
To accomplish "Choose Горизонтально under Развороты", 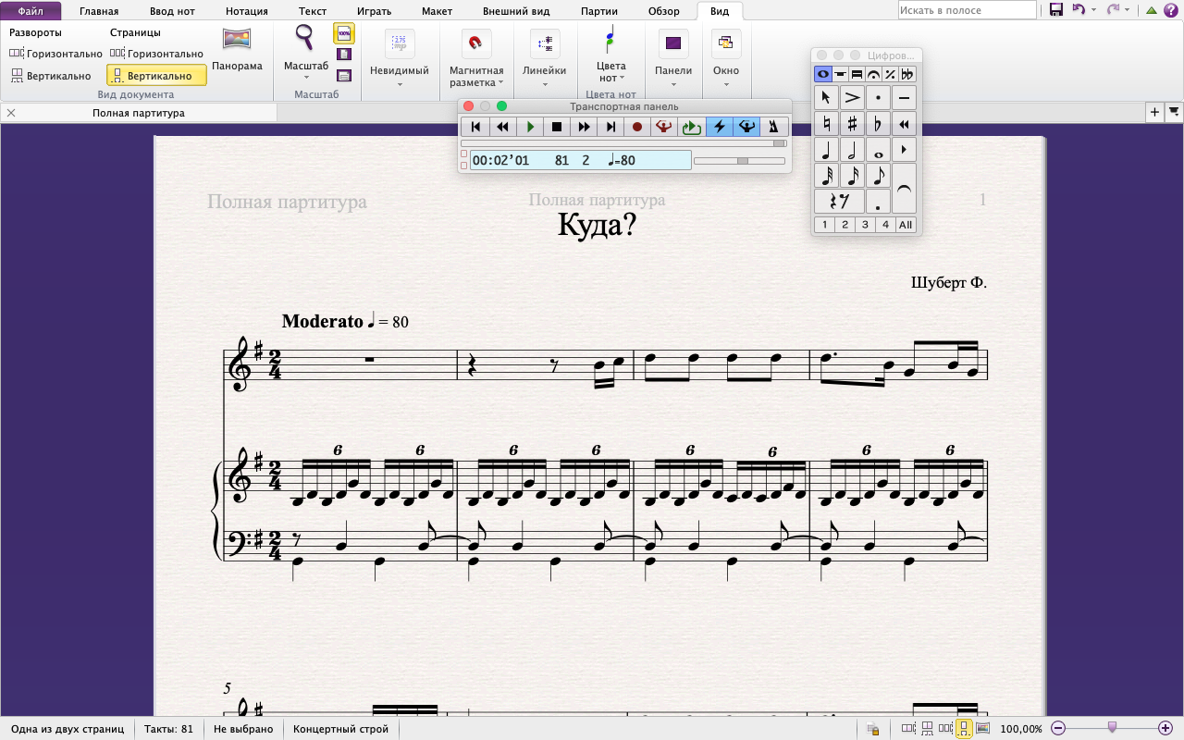I will pos(56,54).
